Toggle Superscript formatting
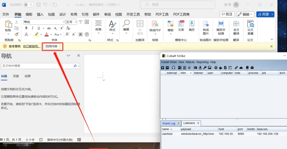The image size is (287, 149). (x=62, y=28)
